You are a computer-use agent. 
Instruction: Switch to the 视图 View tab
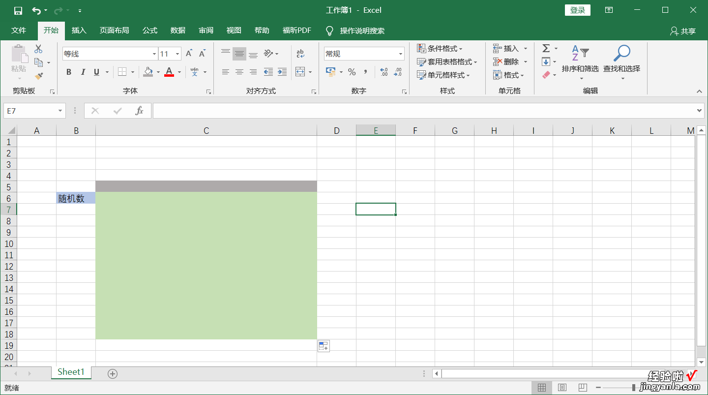coord(234,30)
